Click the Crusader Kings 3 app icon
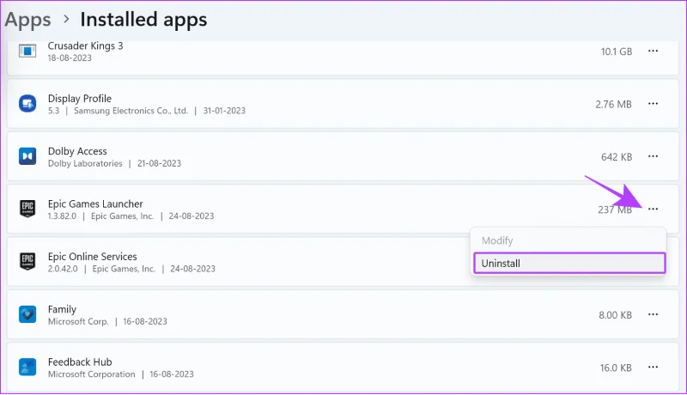Image resolution: width=687 pixels, height=395 pixels. pos(27,52)
